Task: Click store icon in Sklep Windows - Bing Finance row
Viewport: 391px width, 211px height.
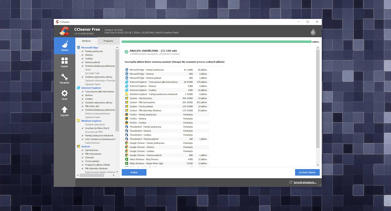Action: click(x=127, y=159)
